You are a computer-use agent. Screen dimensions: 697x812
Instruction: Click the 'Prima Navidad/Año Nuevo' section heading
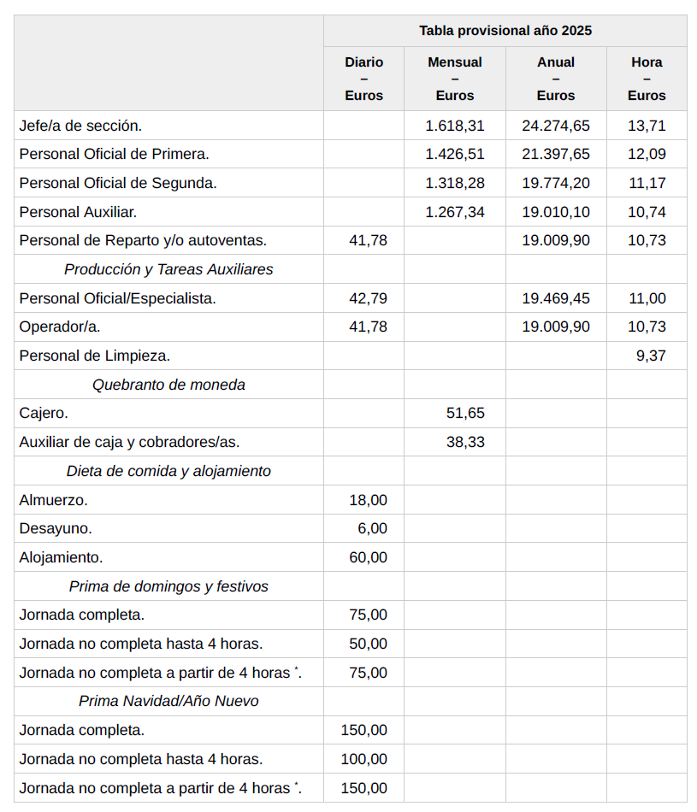168,701
